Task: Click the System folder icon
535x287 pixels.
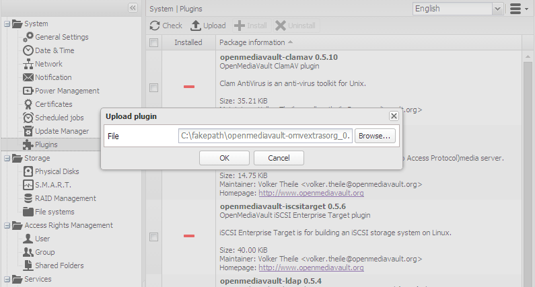Action: (17, 24)
